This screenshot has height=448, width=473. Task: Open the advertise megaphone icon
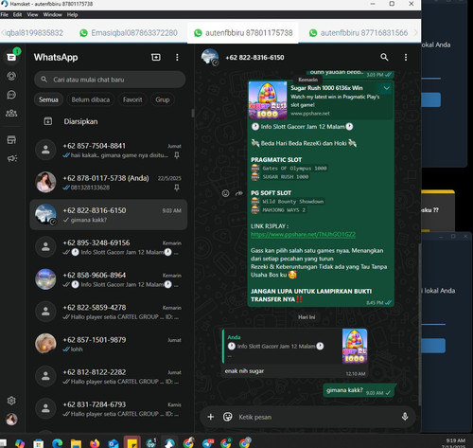11,158
